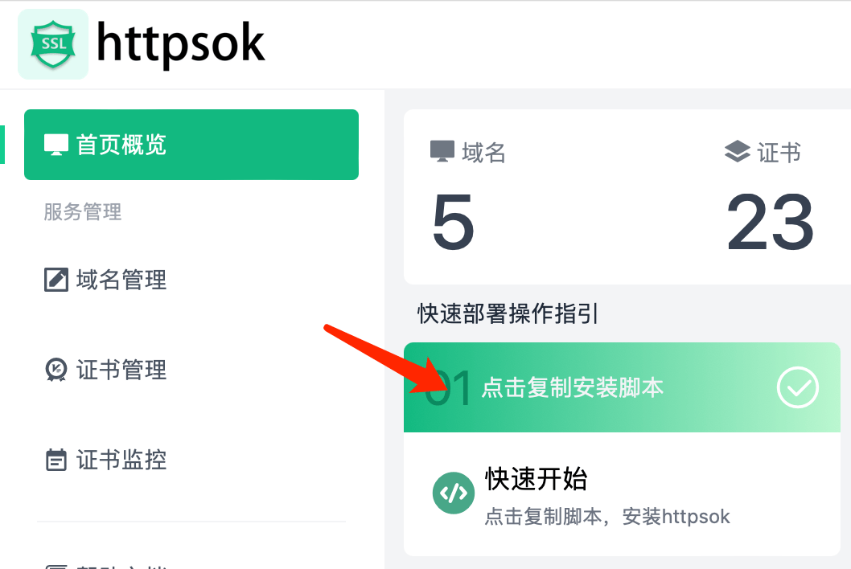Viewport: 851px width, 569px height.
Task: Open the 首页概览 menu item
Action: coord(121,145)
